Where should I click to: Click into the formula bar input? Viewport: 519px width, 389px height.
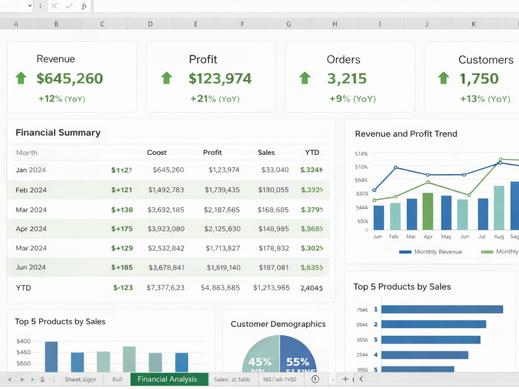point(306,6)
